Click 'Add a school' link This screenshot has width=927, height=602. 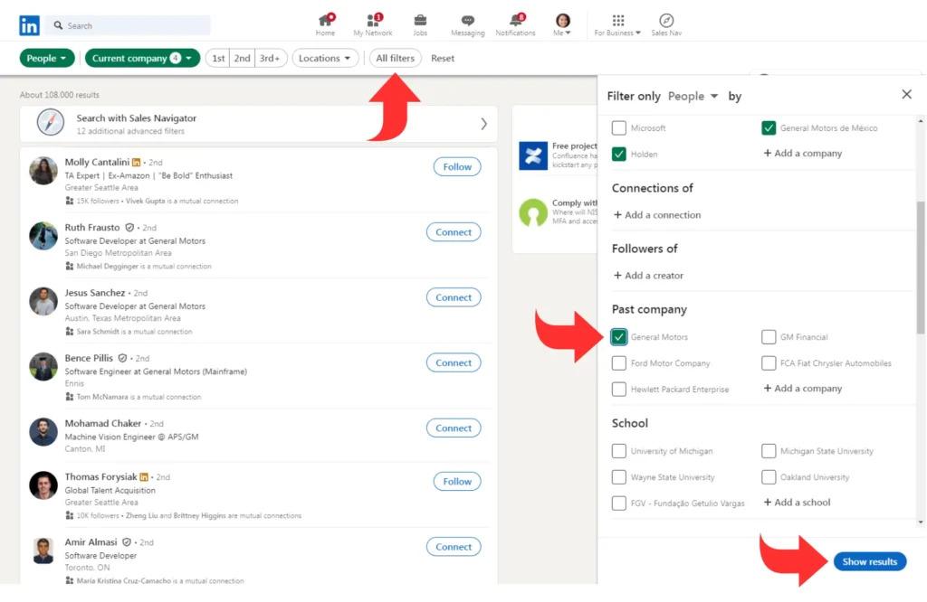tap(797, 503)
